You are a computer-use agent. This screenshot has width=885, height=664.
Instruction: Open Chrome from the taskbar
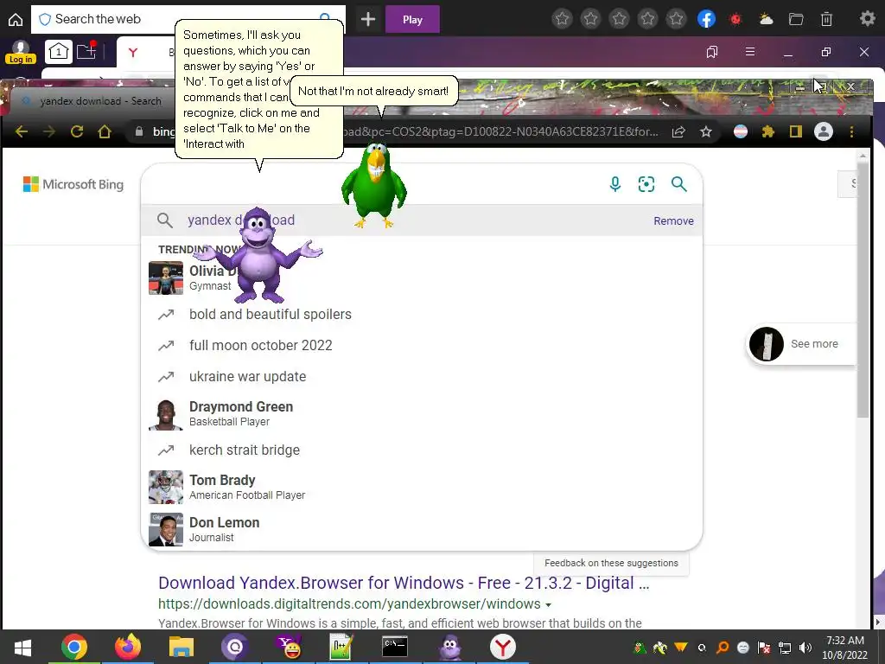74,647
